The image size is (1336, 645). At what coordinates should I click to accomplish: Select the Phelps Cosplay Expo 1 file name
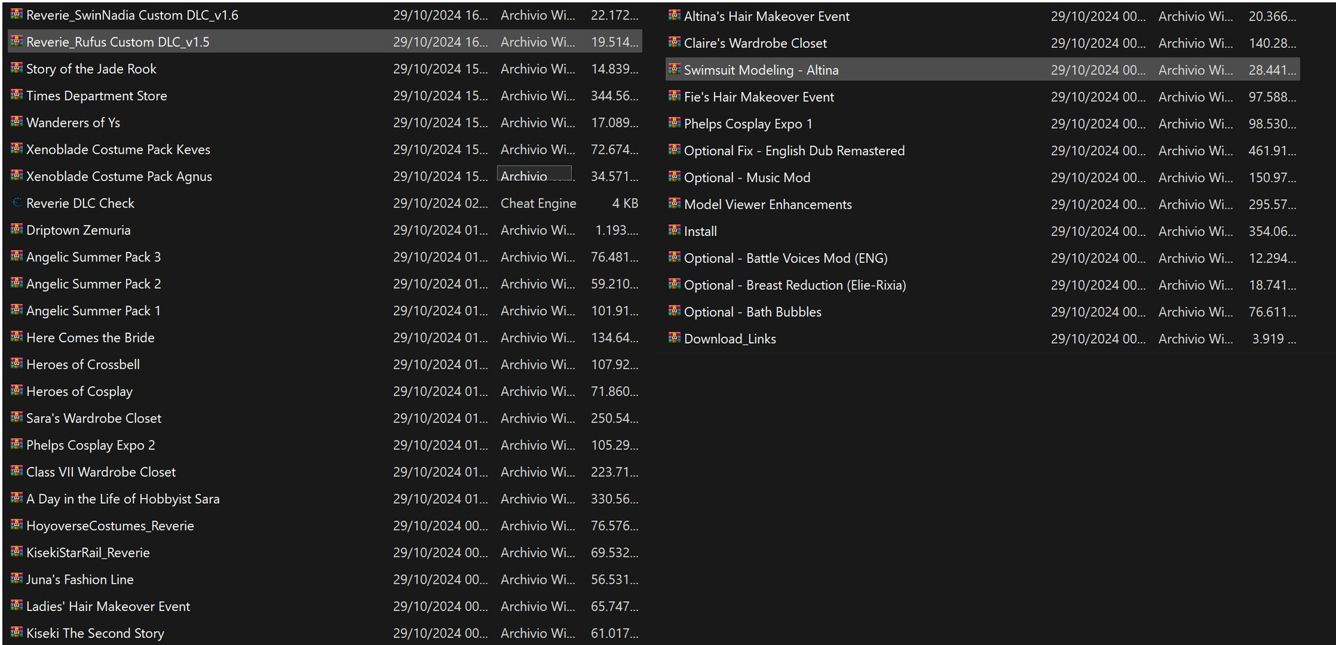pos(748,124)
